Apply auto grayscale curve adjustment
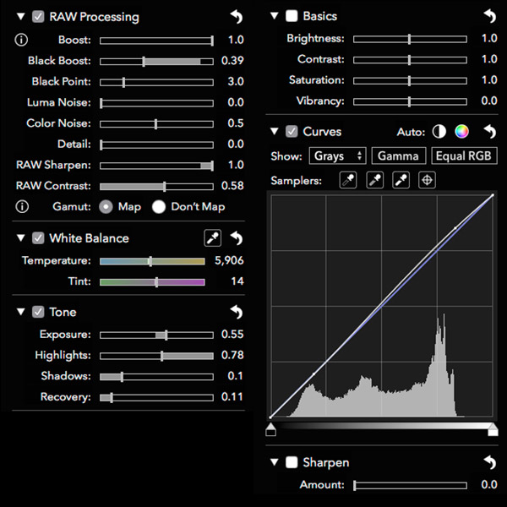Viewport: 507px width, 507px height. pyautogui.click(x=439, y=132)
